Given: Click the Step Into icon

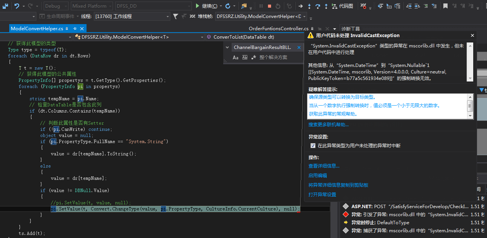Looking at the screenshot, I should click(x=309, y=6).
